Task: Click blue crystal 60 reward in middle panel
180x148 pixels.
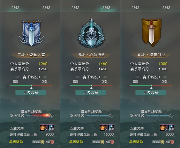Action: click(111, 128)
